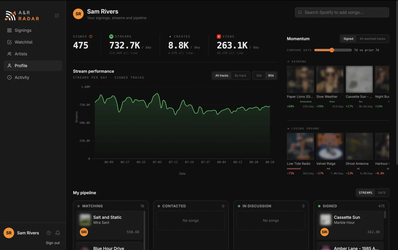This screenshot has height=250, width=398.
Task: Click the Artists people icon
Action: (x=9, y=54)
